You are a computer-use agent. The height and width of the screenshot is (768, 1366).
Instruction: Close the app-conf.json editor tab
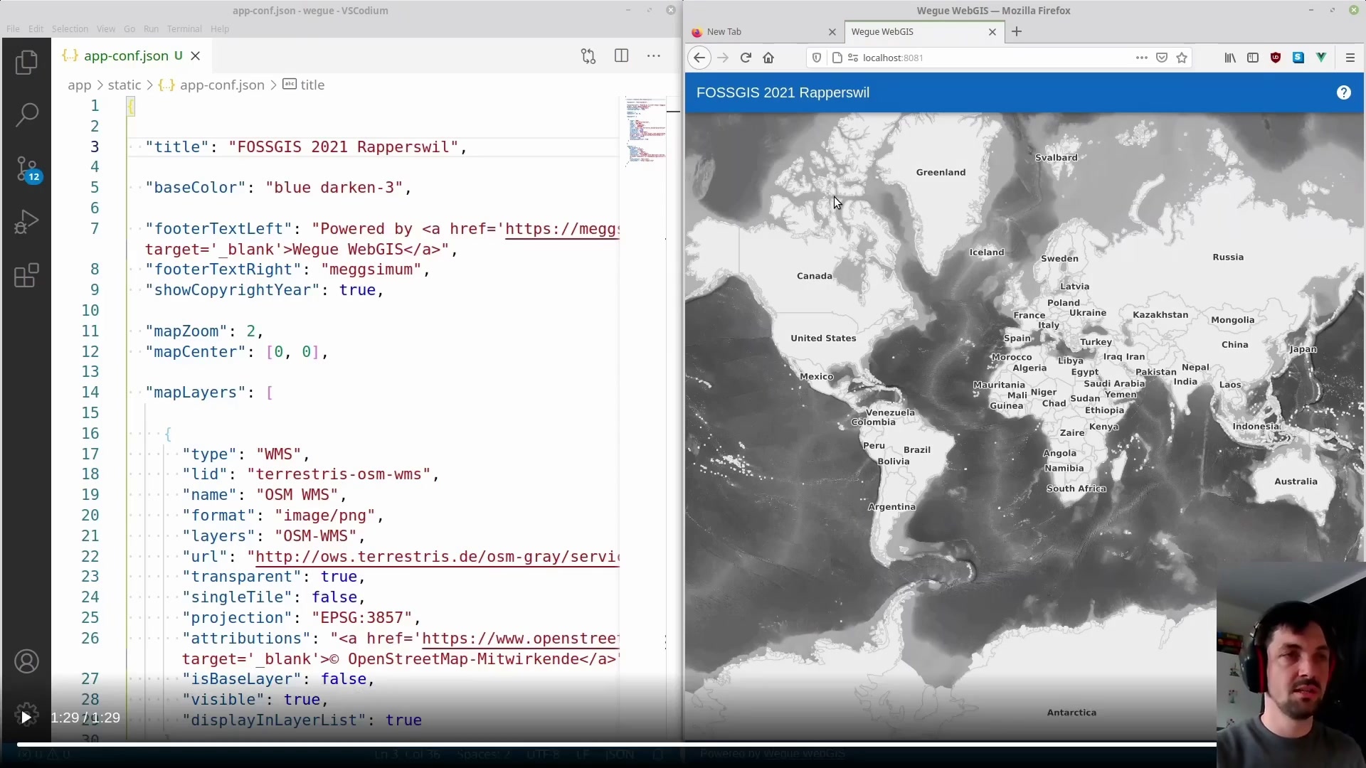coord(196,55)
